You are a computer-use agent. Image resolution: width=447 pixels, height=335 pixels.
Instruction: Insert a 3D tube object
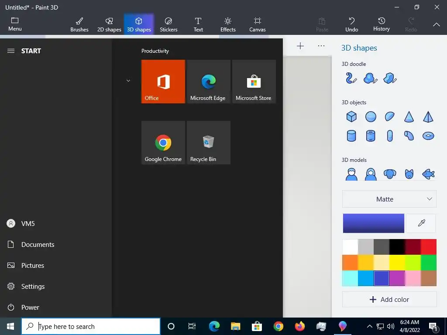[371, 136]
